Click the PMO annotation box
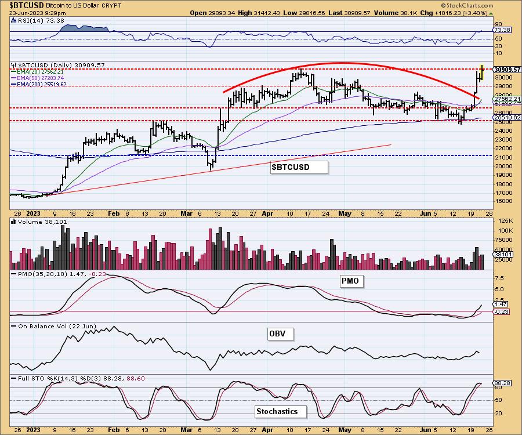The image size is (522, 435). [351, 281]
